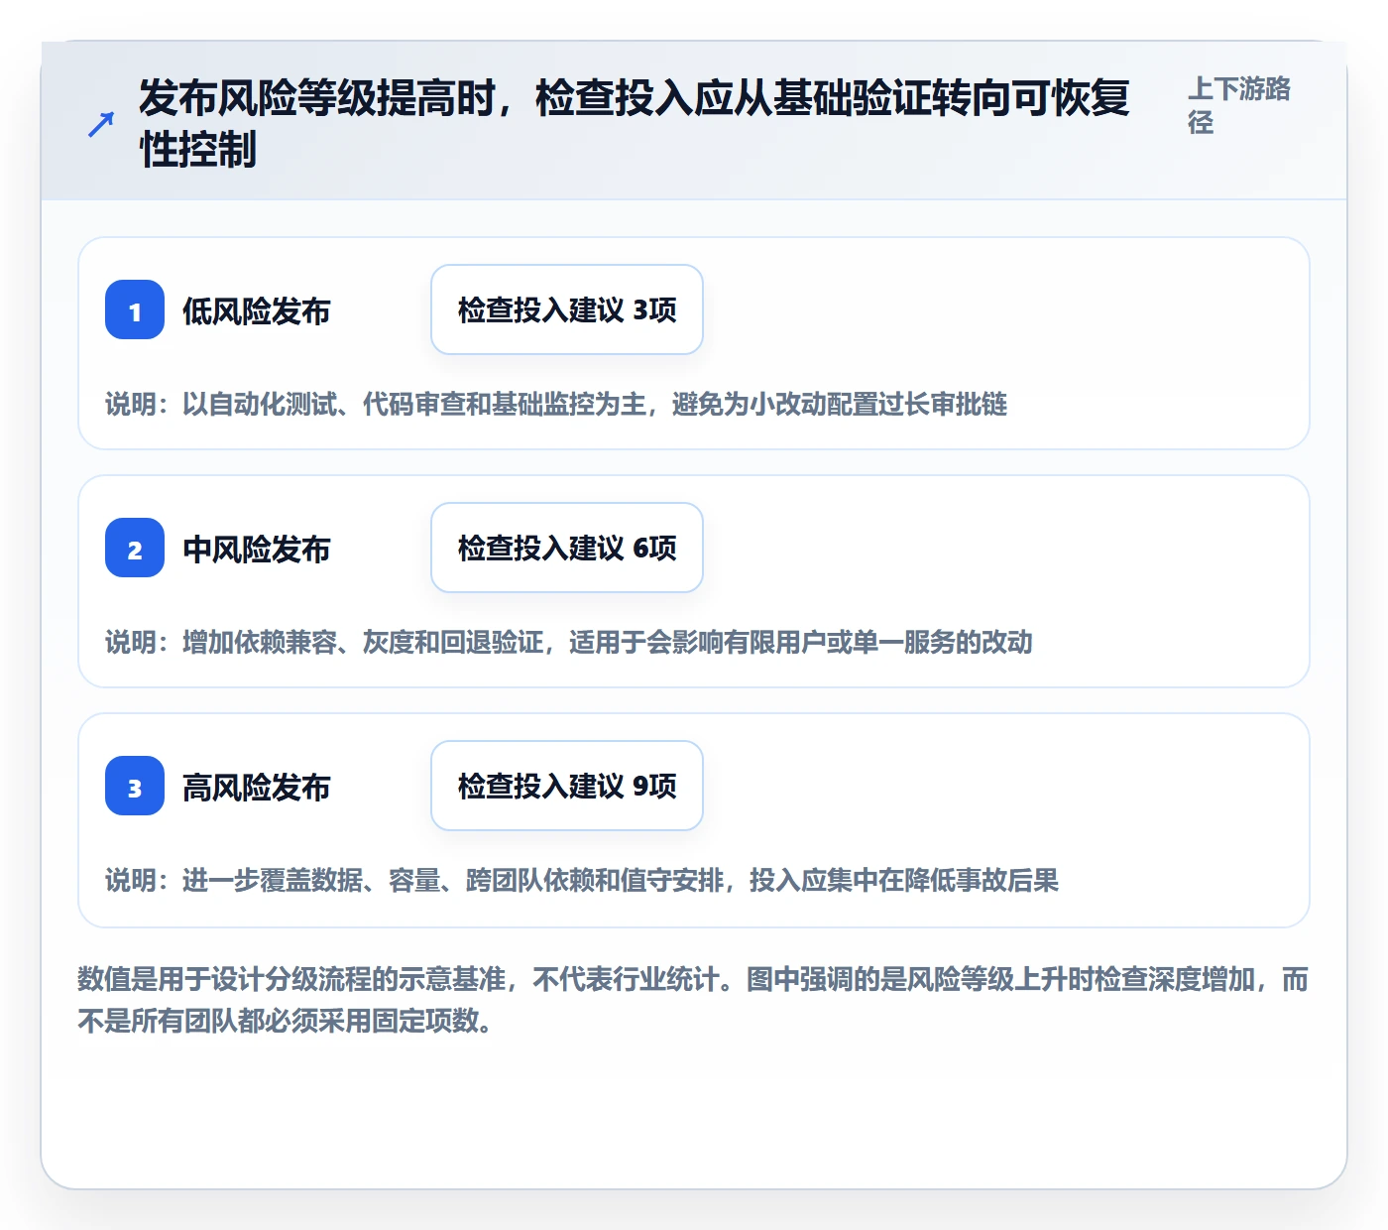
Task: Select the 检查投入建议 6项 box
Action: coord(567,548)
